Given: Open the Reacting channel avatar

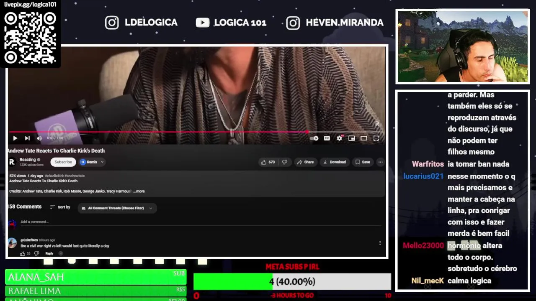Looking at the screenshot, I should coord(12,162).
